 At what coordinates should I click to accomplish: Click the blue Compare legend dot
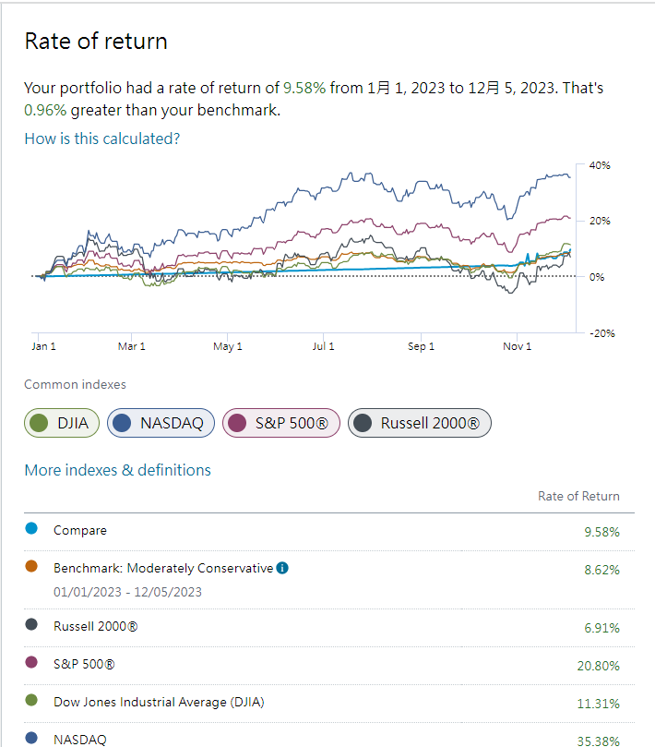[x=32, y=529]
